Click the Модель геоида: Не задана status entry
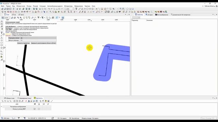This screenshot has width=218, height=122. pos(90,118)
